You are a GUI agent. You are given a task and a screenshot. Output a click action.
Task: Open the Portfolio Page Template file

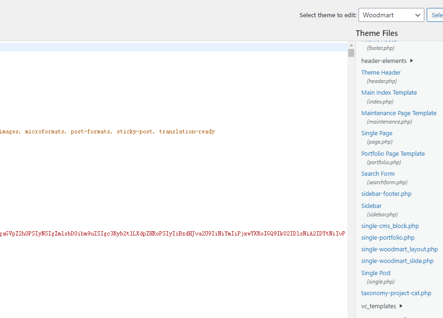pos(393,154)
